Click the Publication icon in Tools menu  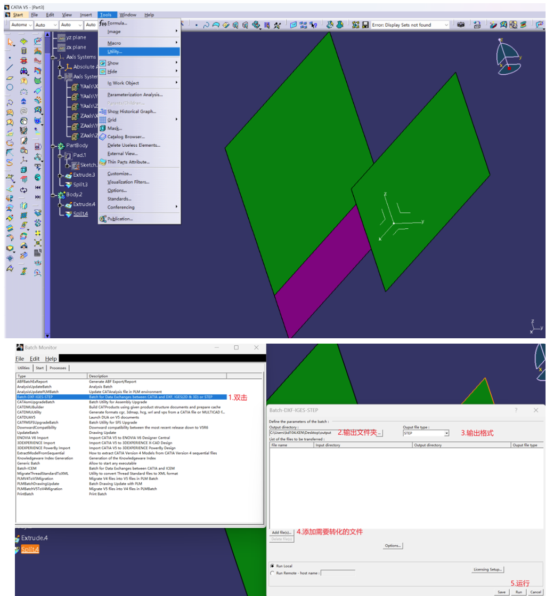coord(103,219)
